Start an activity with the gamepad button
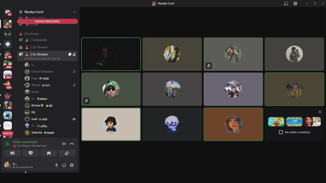This screenshot has width=326, height=183. 49,153
